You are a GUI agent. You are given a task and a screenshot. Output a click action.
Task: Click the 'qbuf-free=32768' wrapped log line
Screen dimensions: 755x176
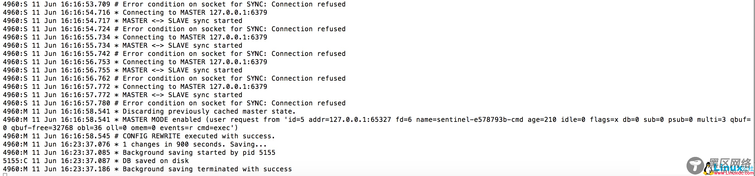[120, 128]
